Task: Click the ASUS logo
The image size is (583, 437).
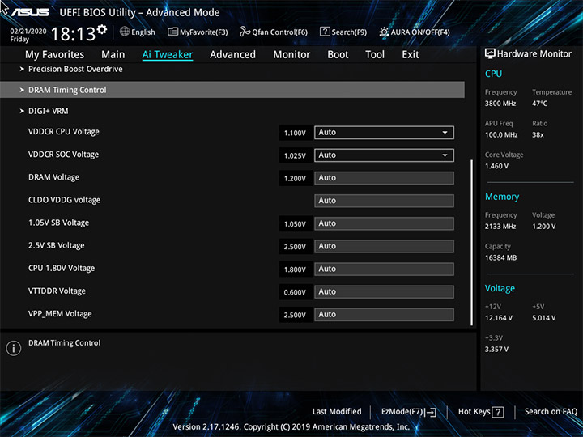Action: (30, 12)
